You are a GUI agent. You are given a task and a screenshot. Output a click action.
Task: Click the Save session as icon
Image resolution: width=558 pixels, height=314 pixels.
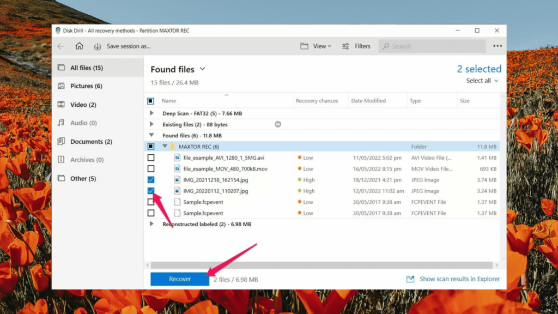97,46
